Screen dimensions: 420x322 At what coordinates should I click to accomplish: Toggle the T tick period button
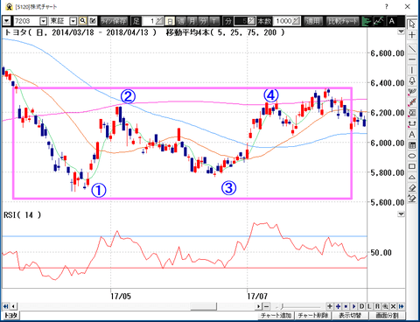point(214,21)
